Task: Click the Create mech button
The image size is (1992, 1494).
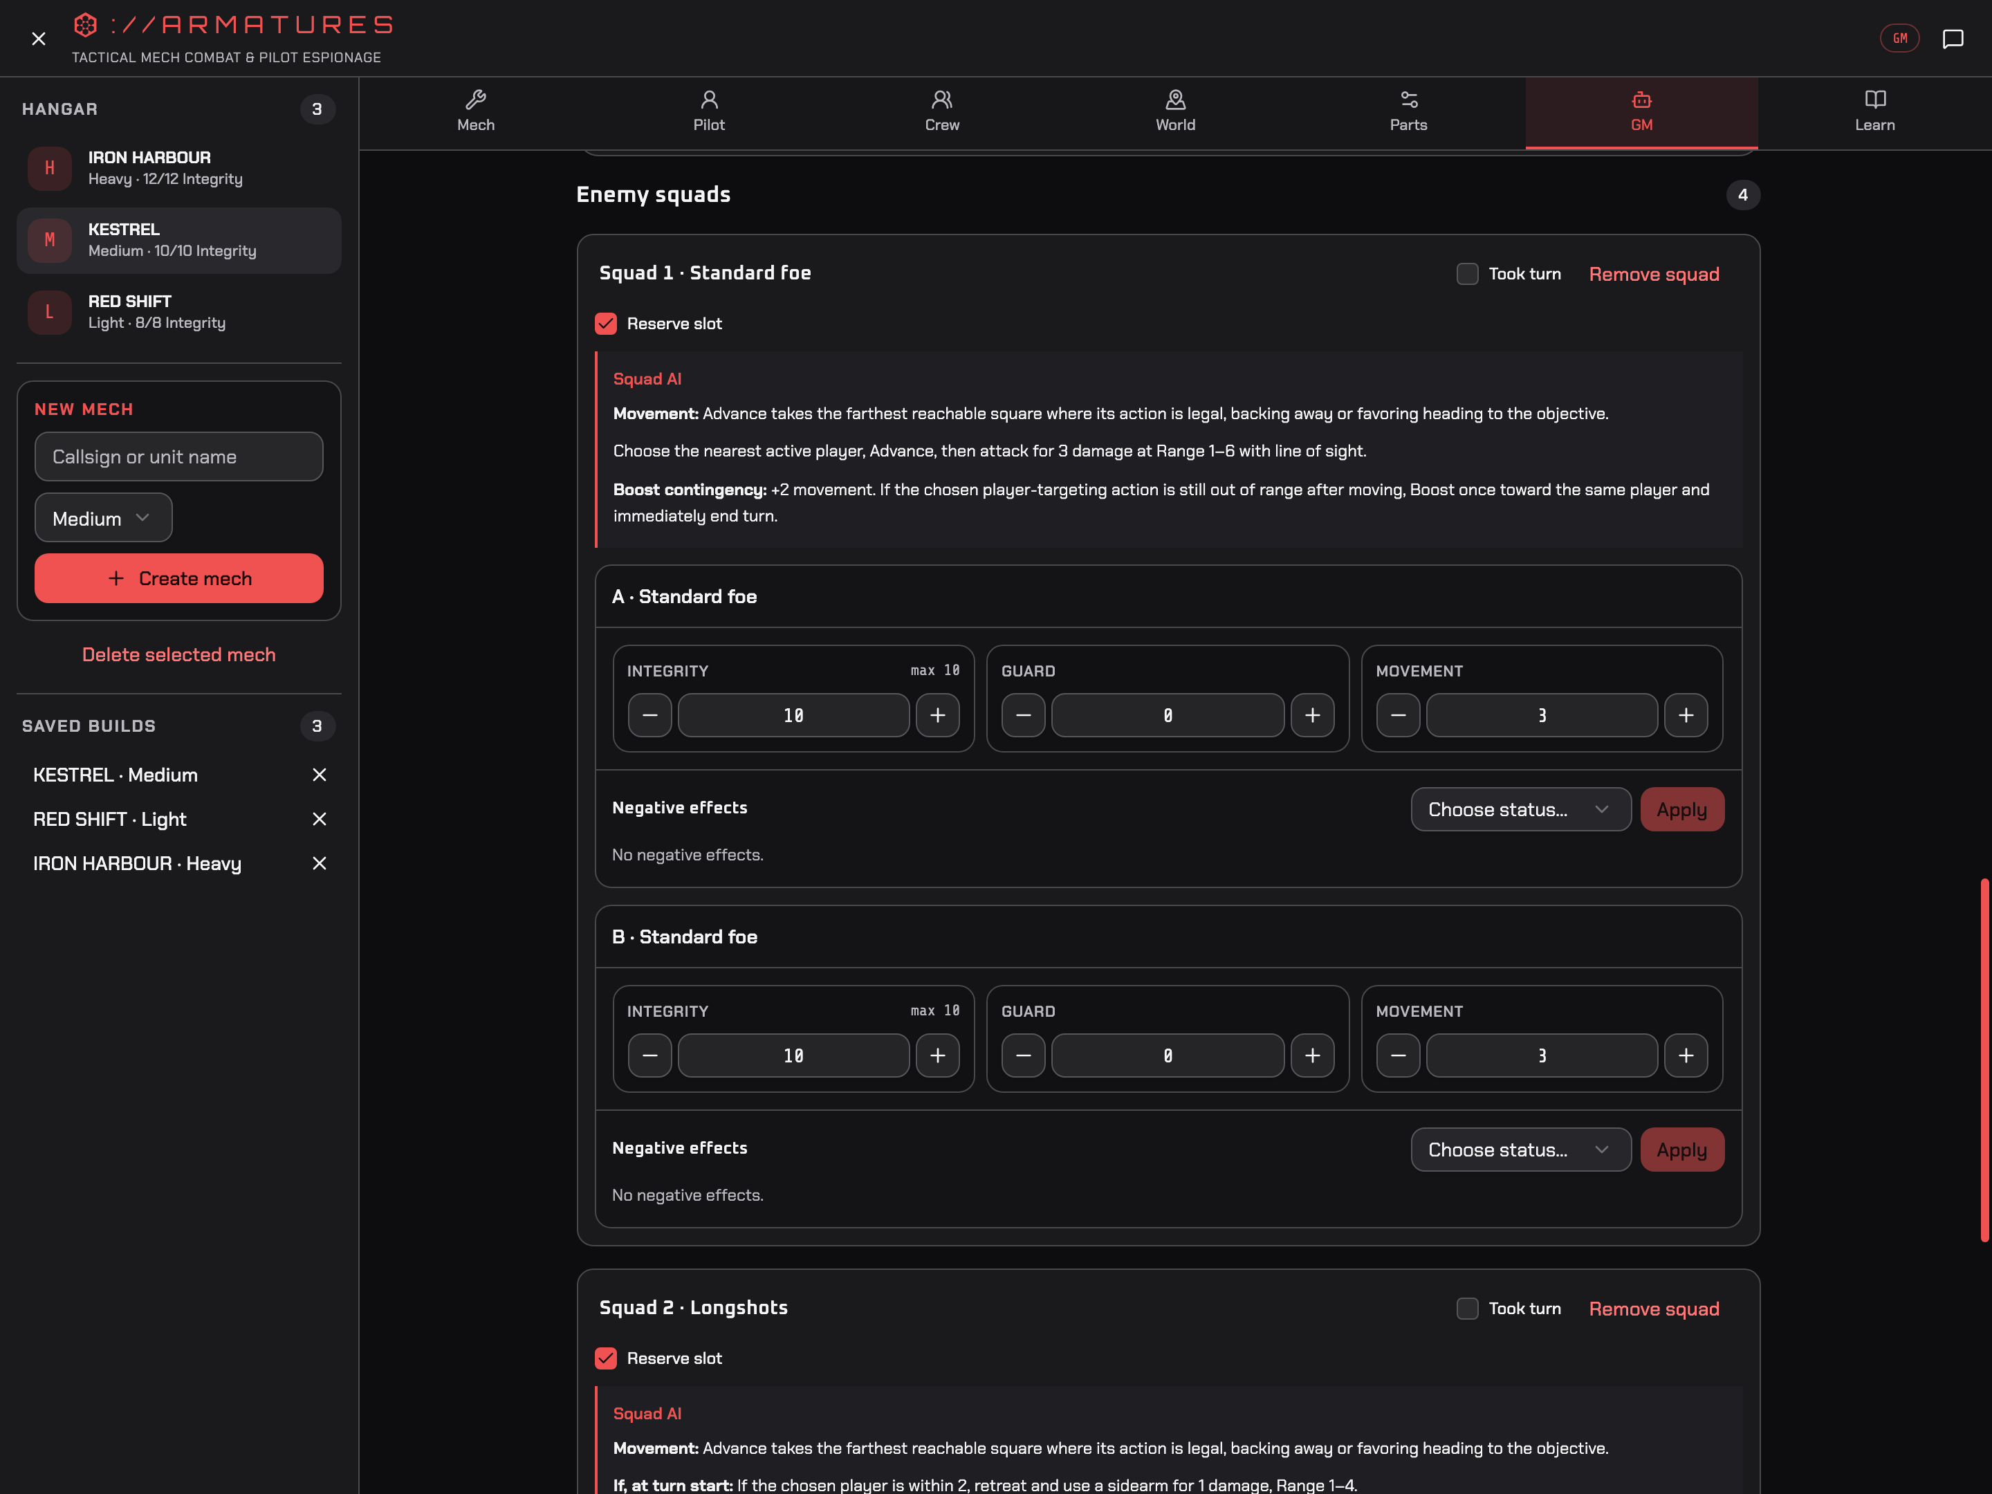Action: pos(179,578)
